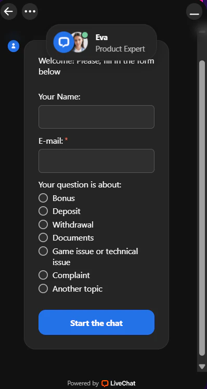
Task: Minimize the chat widget
Action: pos(195,11)
